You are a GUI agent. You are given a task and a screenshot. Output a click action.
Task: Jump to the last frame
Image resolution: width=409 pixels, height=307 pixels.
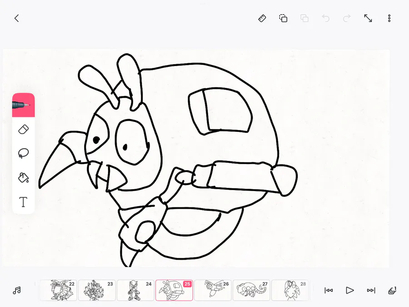[371, 290]
